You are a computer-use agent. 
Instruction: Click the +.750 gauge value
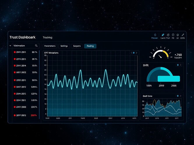(x=178, y=55)
